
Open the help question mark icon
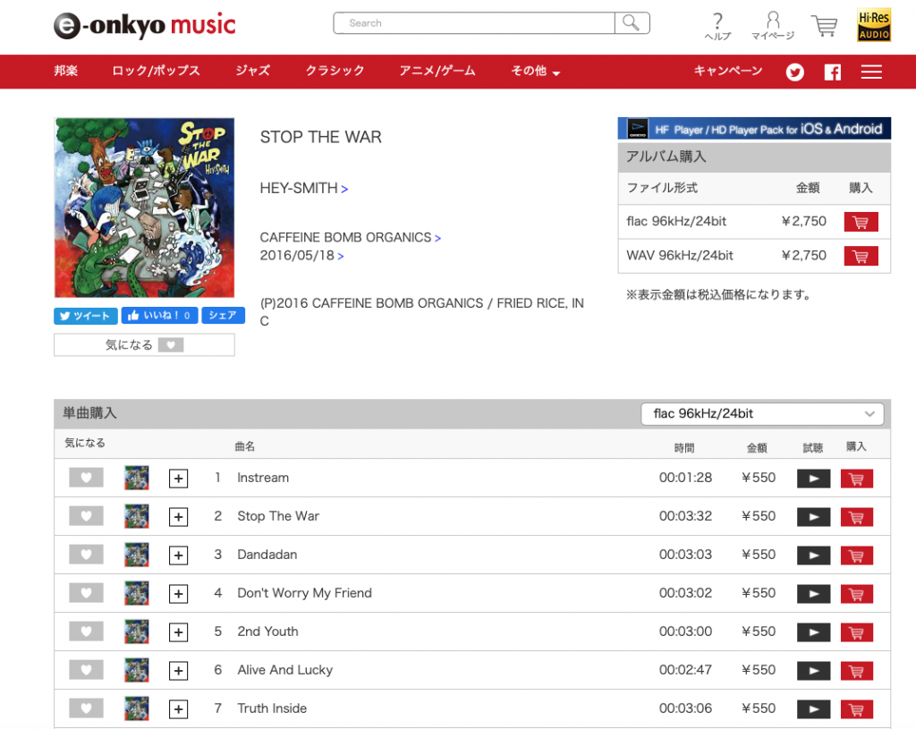point(718,27)
